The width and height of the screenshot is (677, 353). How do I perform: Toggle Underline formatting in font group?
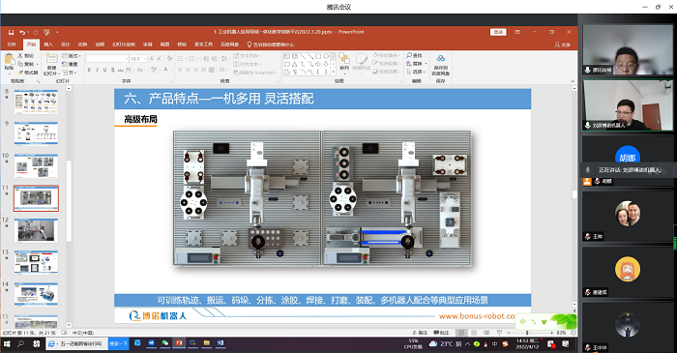pyautogui.click(x=104, y=70)
